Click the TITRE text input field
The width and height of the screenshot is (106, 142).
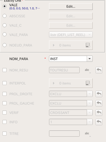pos(64,133)
